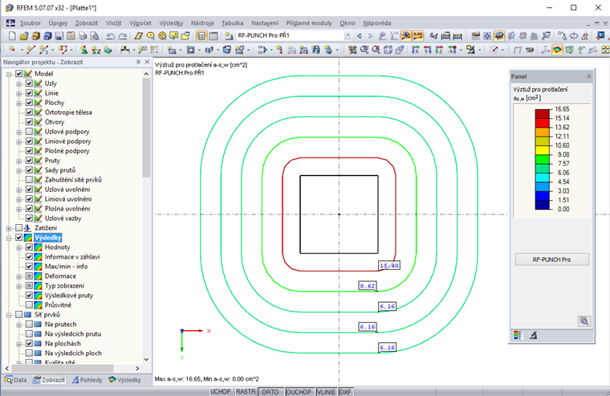The image size is (610, 396).
Task: Undo the last action
Action: pos(111,36)
